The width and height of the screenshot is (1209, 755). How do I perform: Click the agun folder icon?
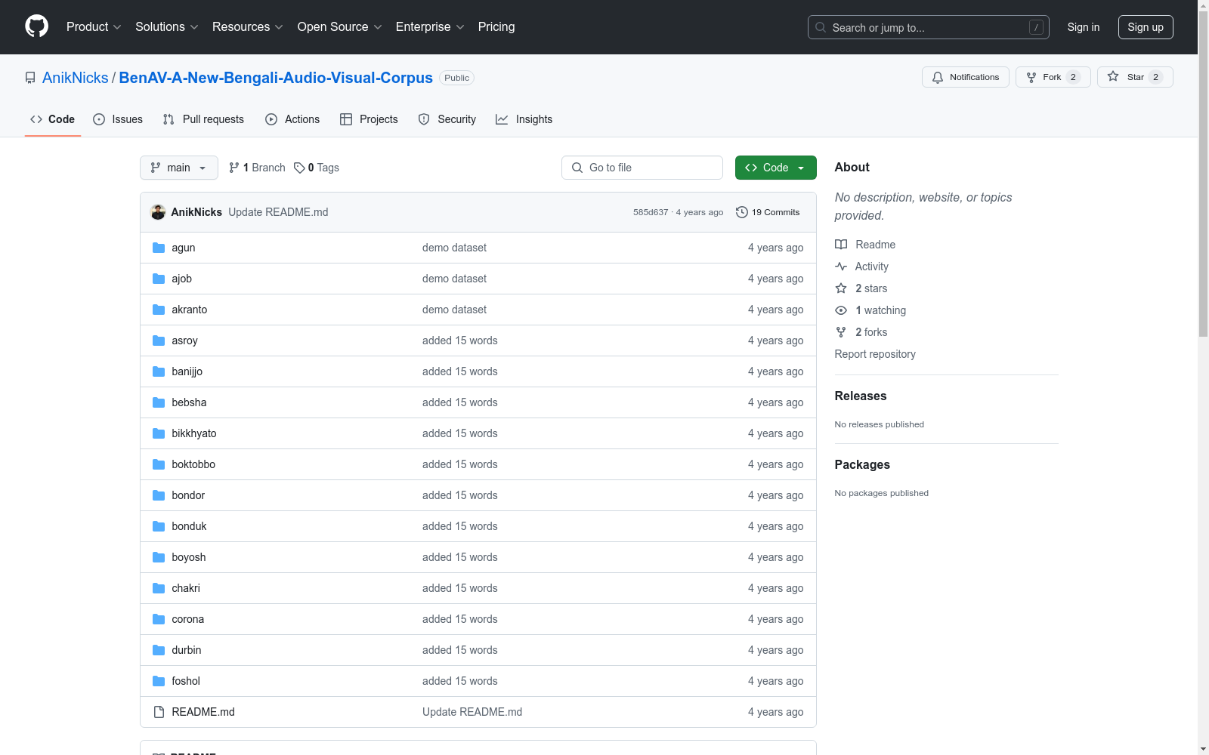pyautogui.click(x=159, y=248)
